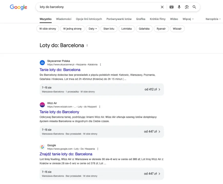Viewport: 223px width, 184px height.
Task: Toggle the Ryanair filter chip
Action: pyautogui.click(x=161, y=29)
